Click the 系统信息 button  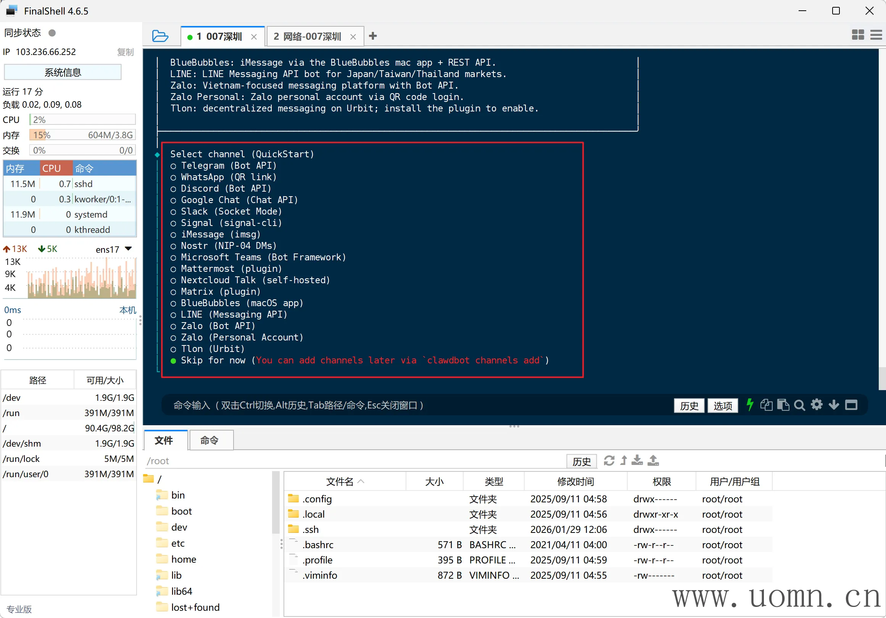(x=63, y=72)
